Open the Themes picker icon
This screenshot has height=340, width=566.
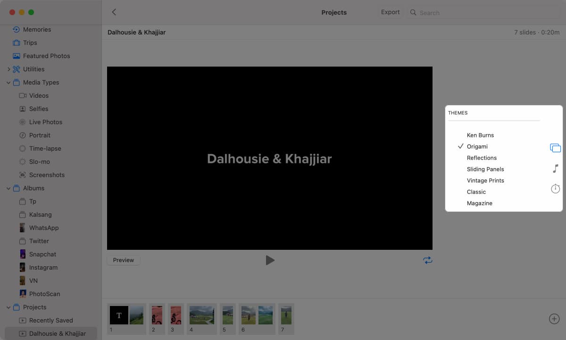[555, 148]
